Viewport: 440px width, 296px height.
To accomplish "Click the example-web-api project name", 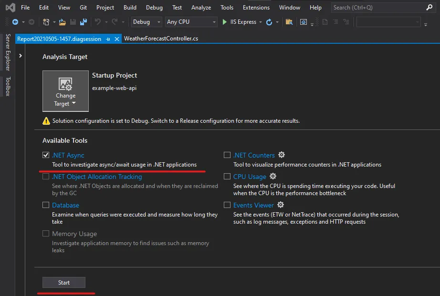I will pyautogui.click(x=114, y=88).
